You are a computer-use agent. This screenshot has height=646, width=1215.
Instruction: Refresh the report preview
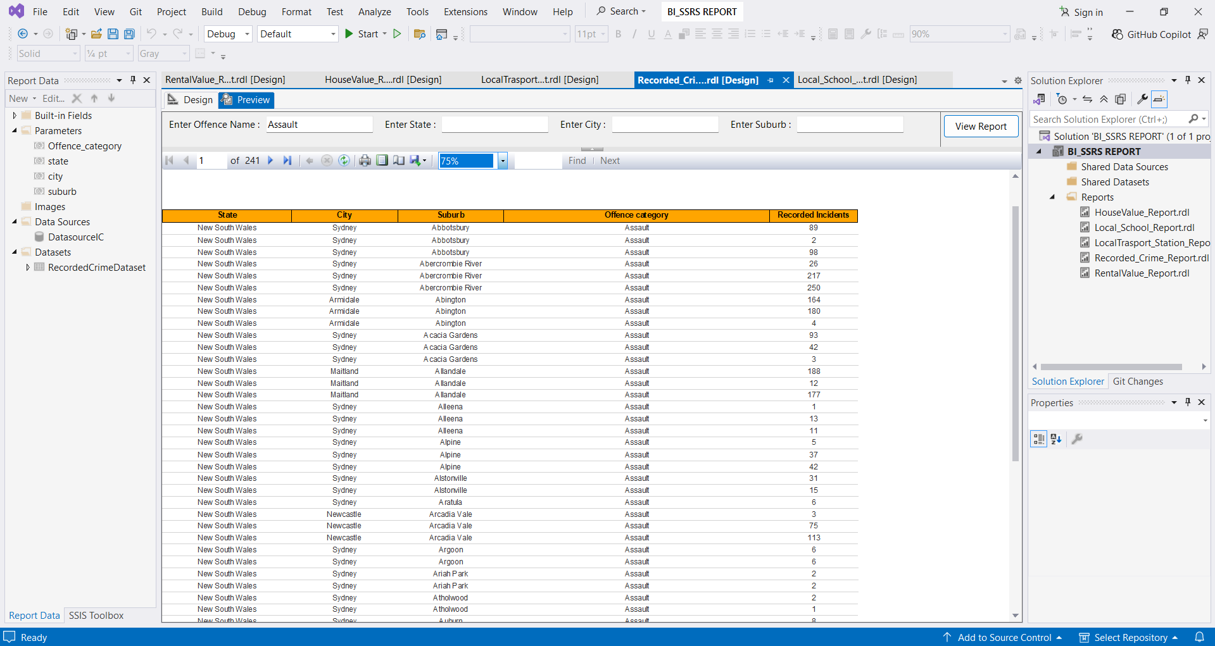point(344,161)
